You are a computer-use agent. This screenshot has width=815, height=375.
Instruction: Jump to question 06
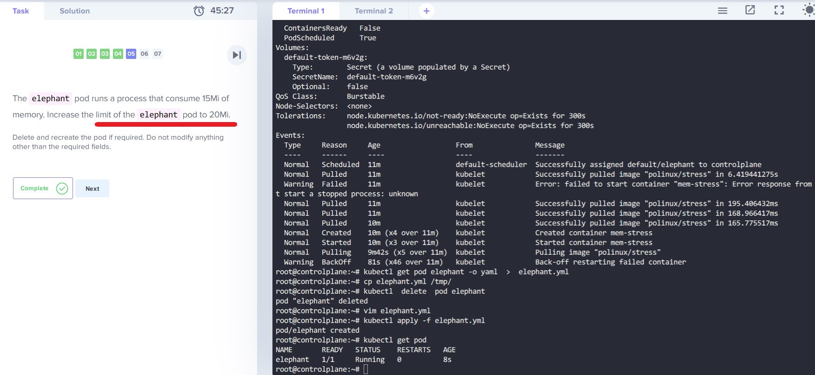coord(145,54)
